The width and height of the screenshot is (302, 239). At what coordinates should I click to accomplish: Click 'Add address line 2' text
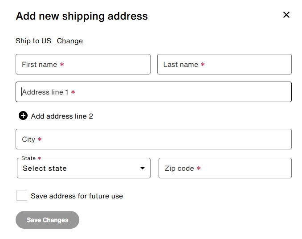(62, 116)
